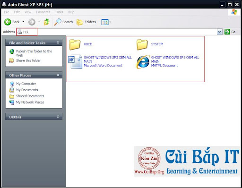Toggle the Folders pane button
Image resolution: width=242 pixels, height=188 pixels.
tap(86, 22)
